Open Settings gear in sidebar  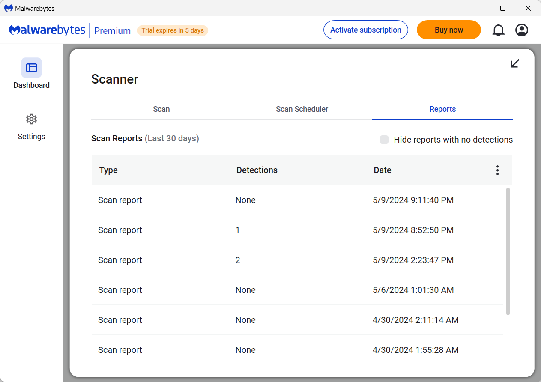[x=31, y=119]
